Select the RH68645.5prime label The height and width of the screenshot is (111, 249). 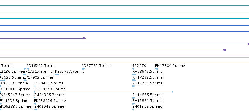[147, 72]
